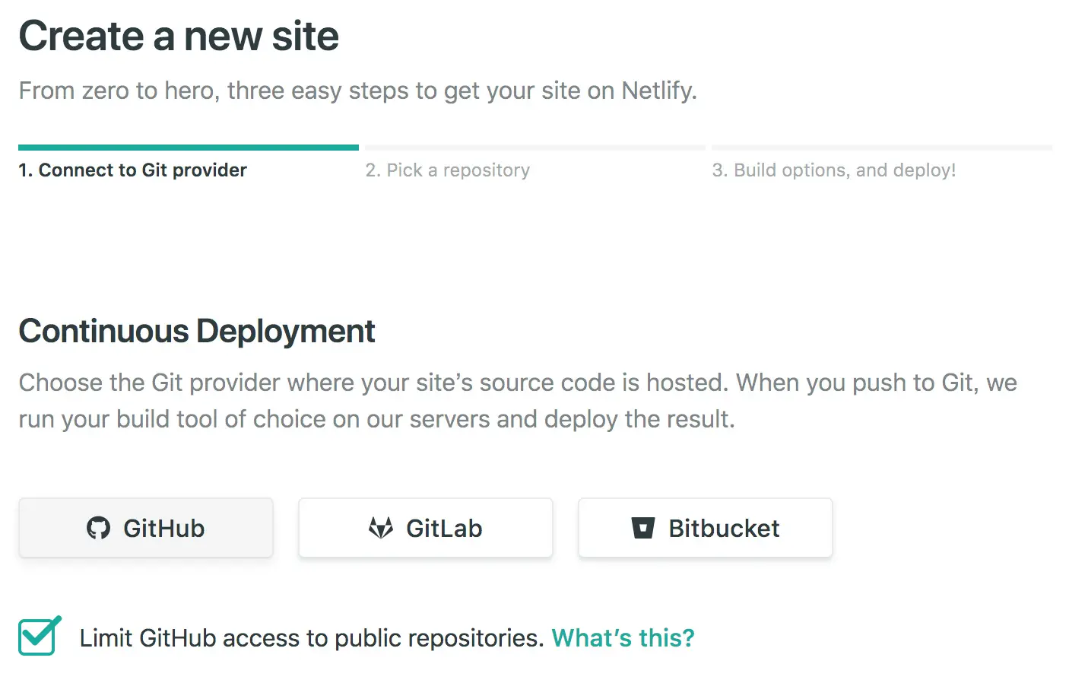Jump to Build options, and deploy step

pyautogui.click(x=833, y=170)
